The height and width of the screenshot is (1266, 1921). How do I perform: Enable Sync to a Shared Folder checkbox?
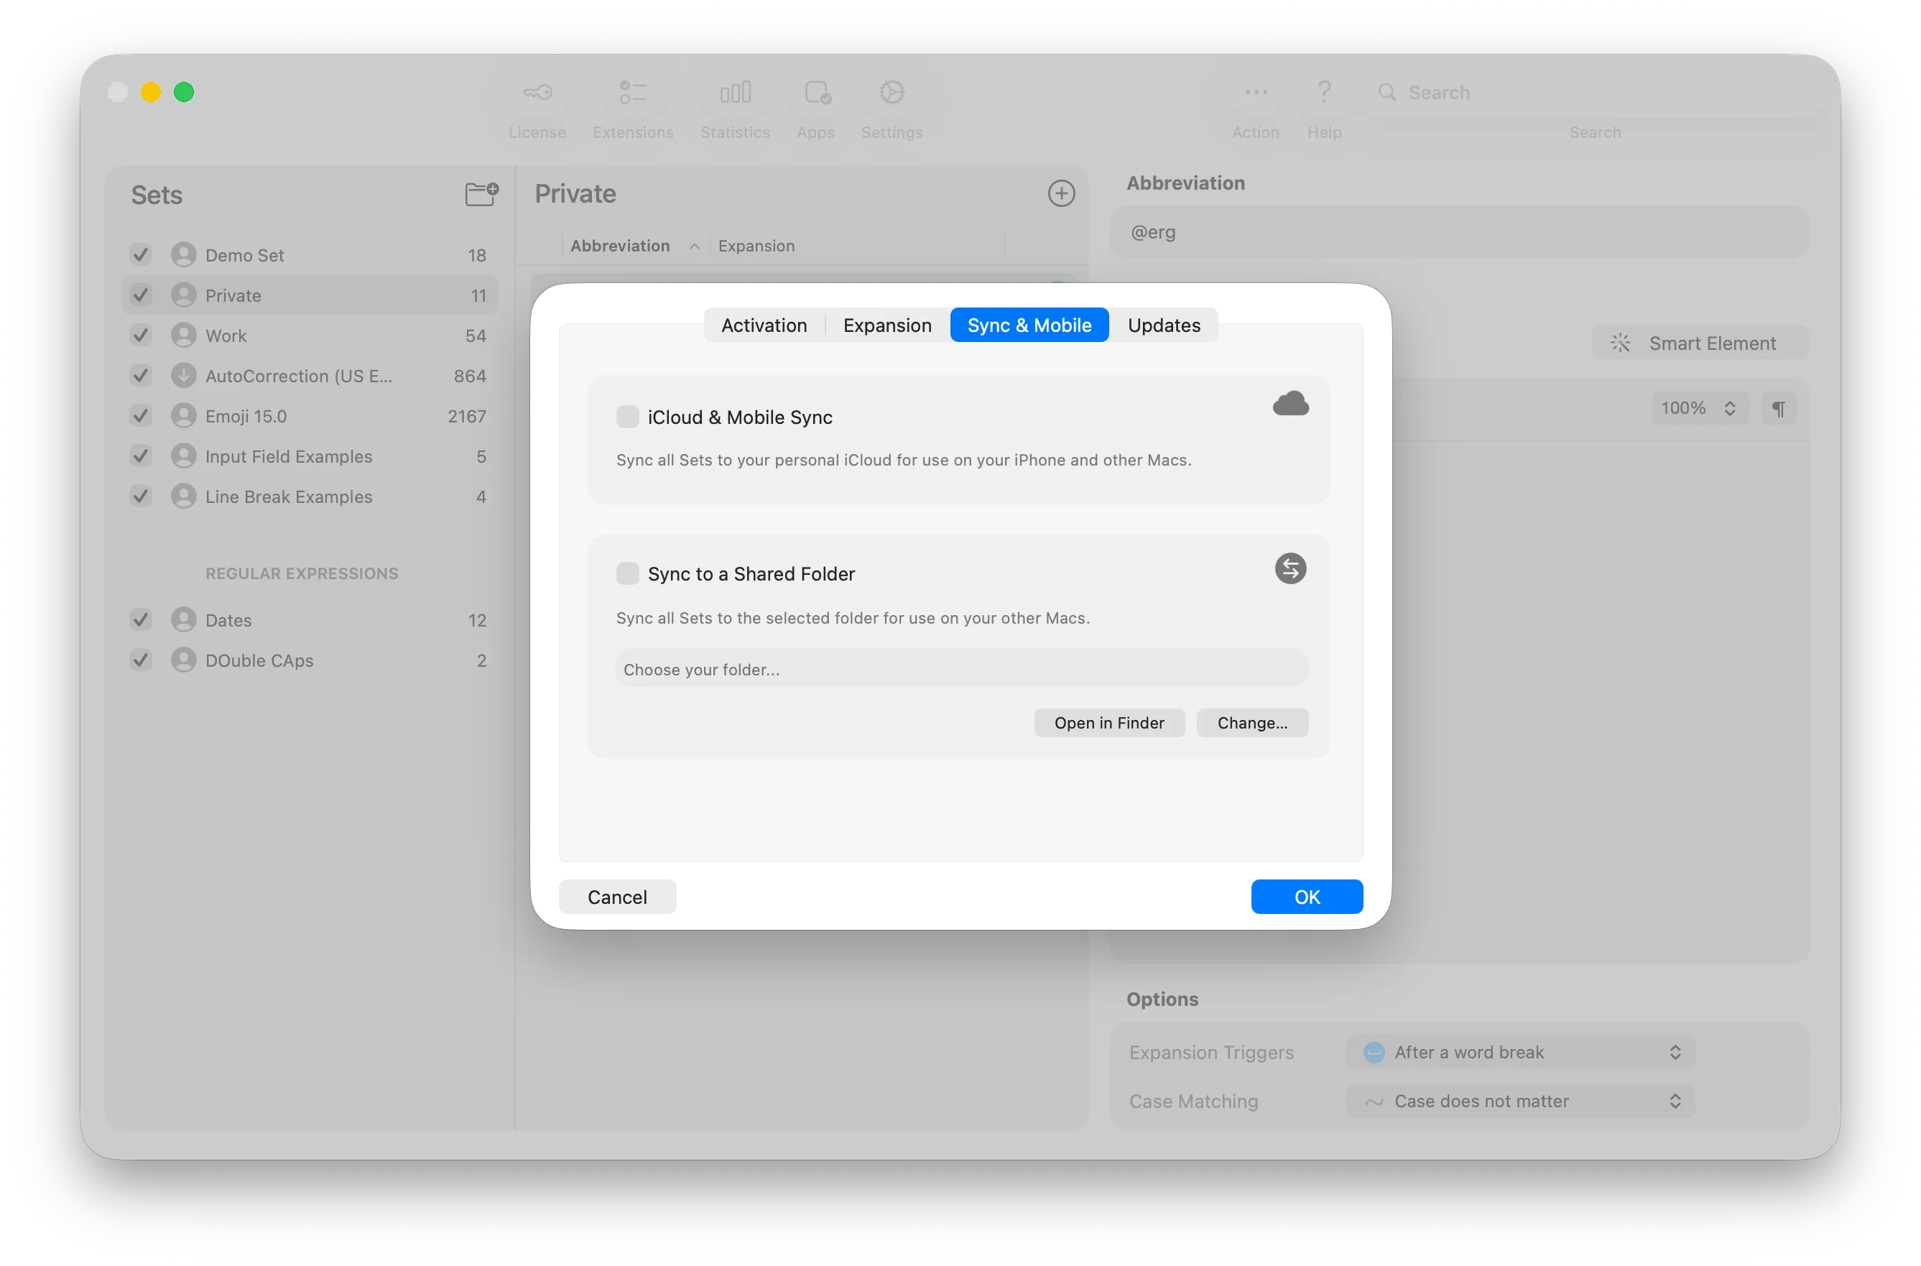(627, 574)
